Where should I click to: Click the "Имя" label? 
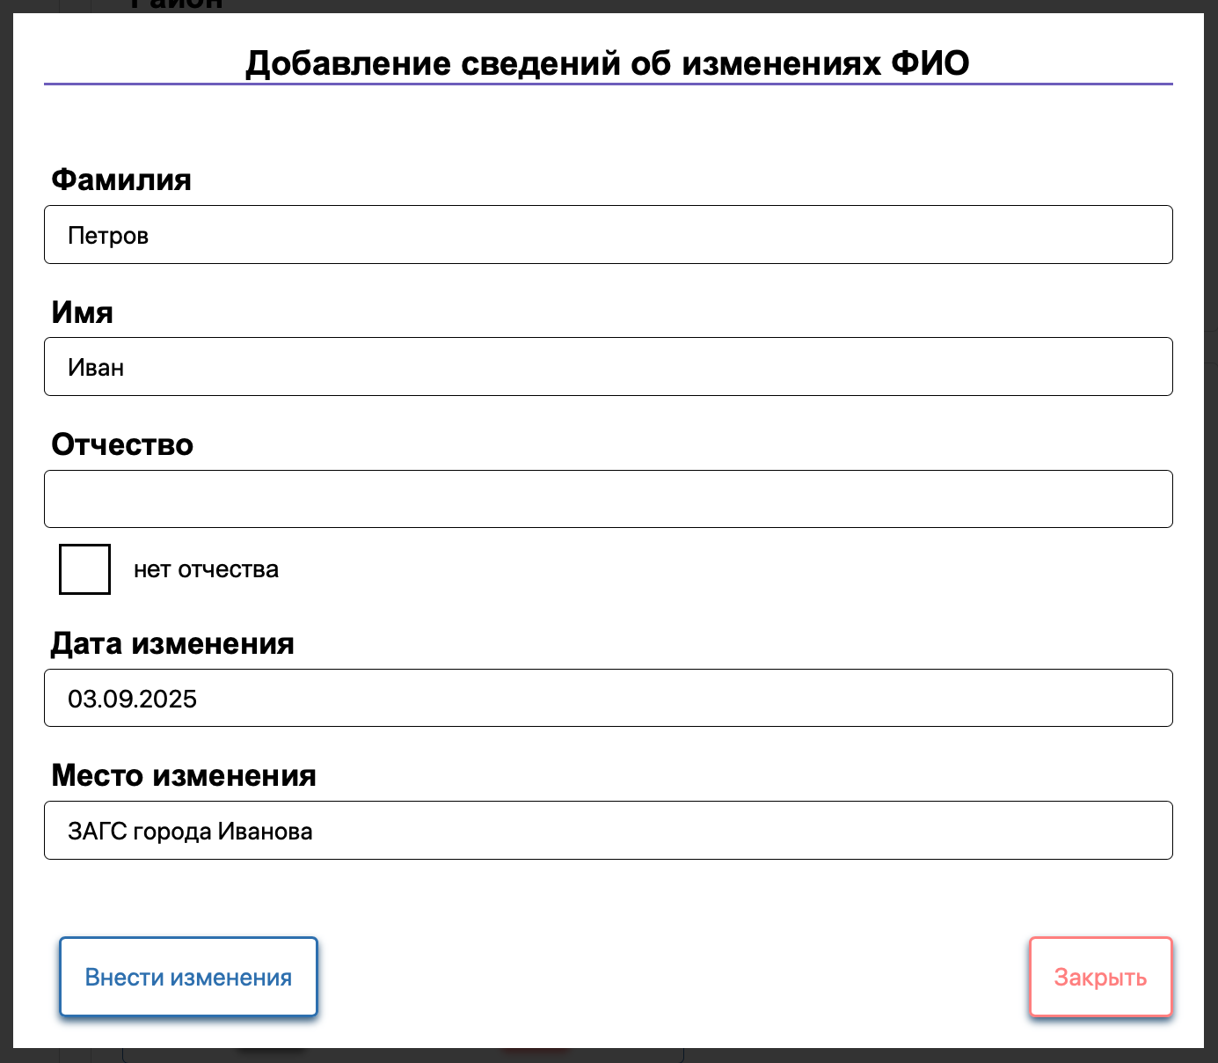(82, 312)
